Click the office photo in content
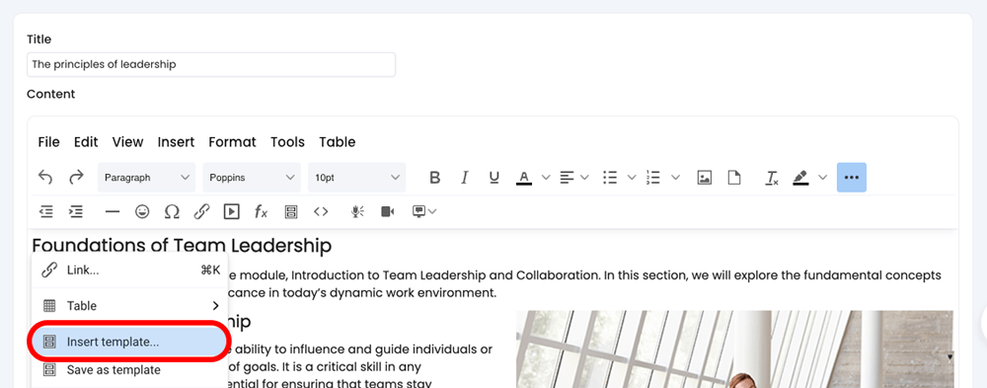 (x=734, y=349)
